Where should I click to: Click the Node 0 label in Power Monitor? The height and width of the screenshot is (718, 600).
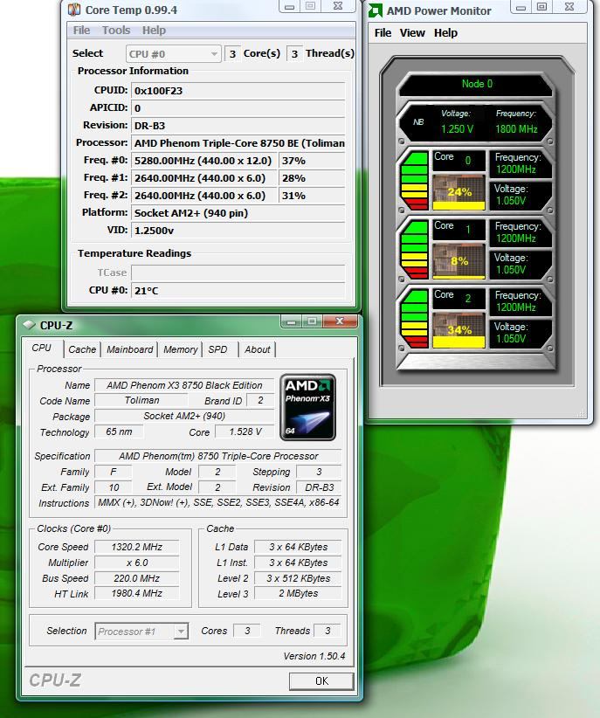(477, 84)
